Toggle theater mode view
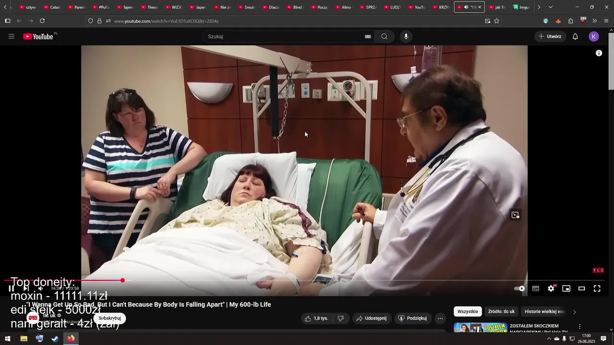This screenshot has height=345, width=614. tap(582, 288)
